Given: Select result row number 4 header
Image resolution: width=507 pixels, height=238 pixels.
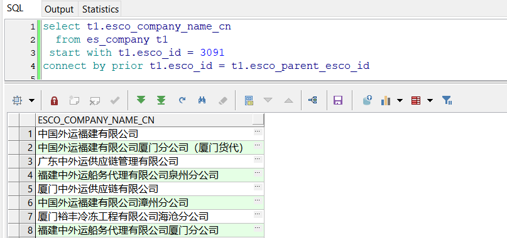Looking at the screenshot, I should pos(27,175).
